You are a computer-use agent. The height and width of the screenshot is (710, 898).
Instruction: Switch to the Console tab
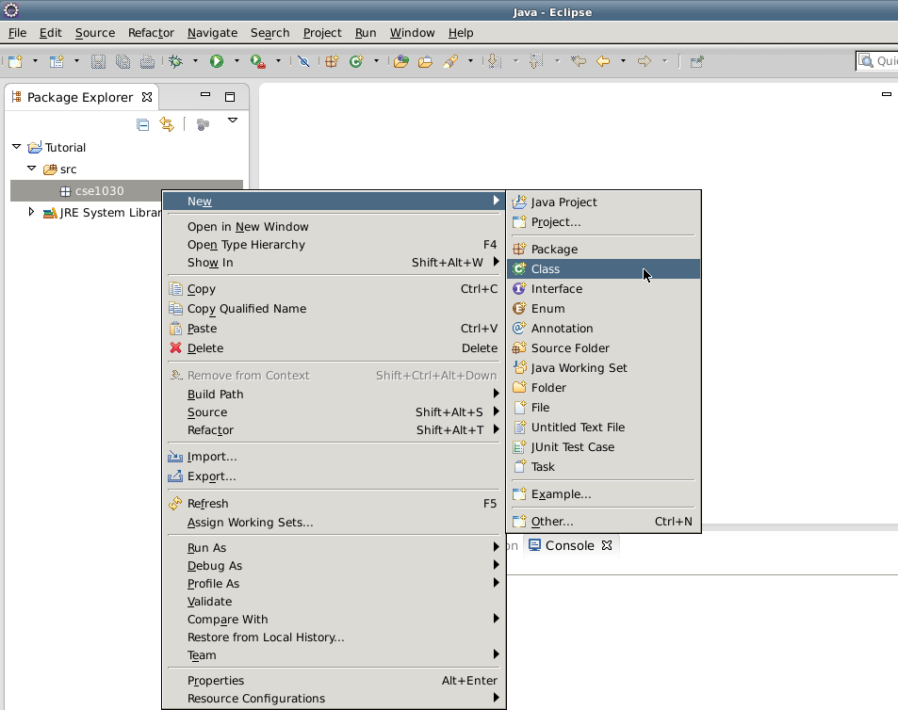coord(569,545)
